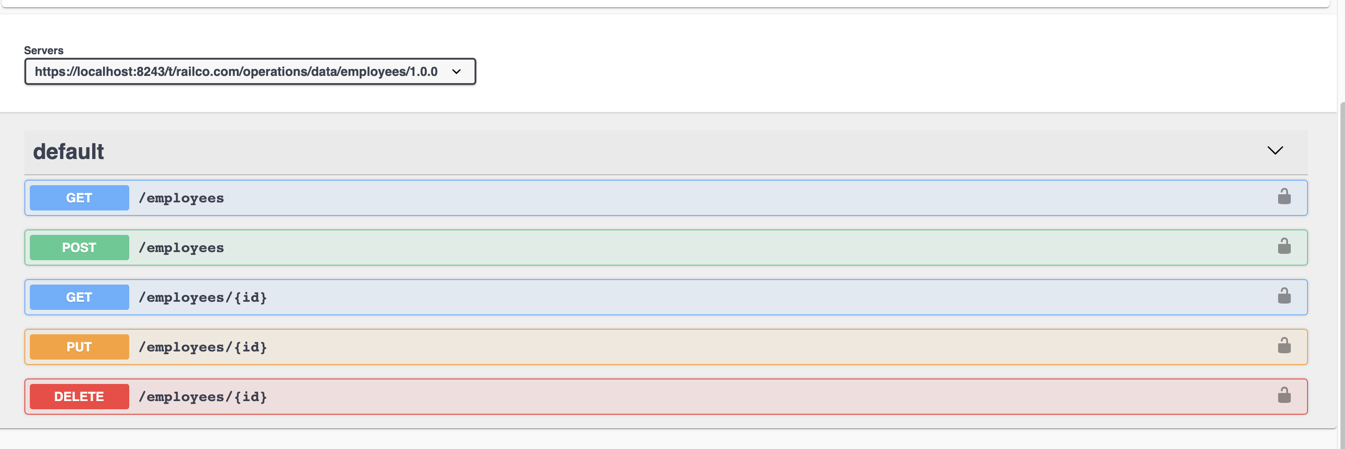The height and width of the screenshot is (449, 1345).
Task: Click the default tag heading
Action: tap(68, 151)
